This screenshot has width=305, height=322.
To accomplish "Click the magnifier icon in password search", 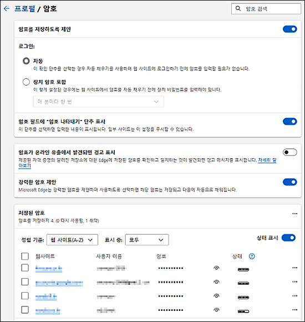I will (238, 8).
